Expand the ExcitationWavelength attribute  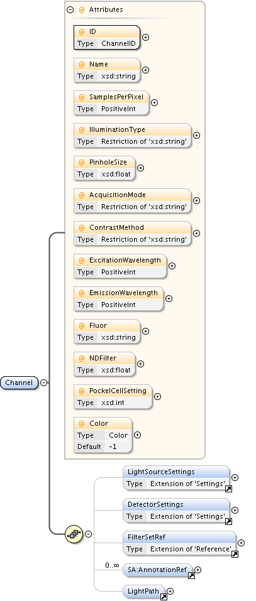point(172,266)
